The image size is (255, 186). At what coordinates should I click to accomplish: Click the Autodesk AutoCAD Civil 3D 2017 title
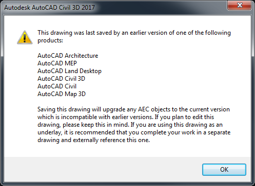click(x=49, y=8)
